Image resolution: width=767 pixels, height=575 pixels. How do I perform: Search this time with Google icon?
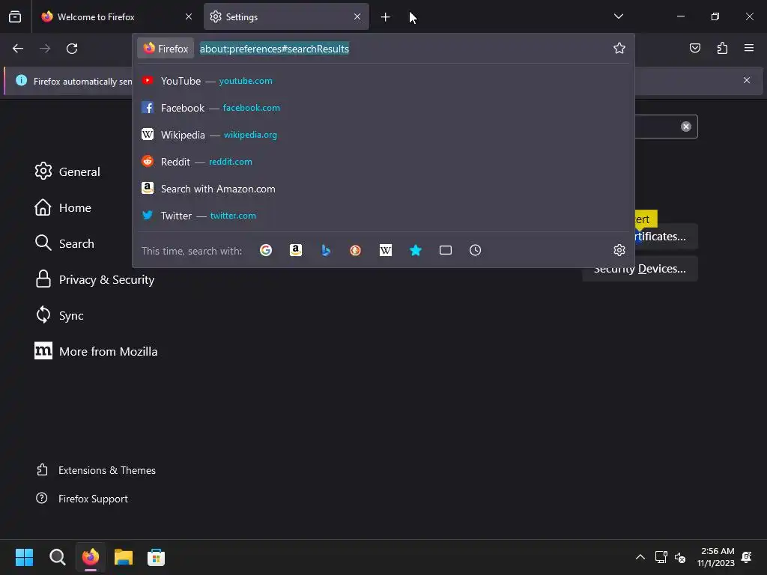coord(266,250)
